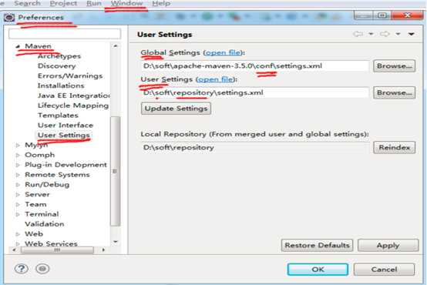Open the forward history dropdown arrow
427x285 pixels.
pyautogui.click(x=398, y=34)
